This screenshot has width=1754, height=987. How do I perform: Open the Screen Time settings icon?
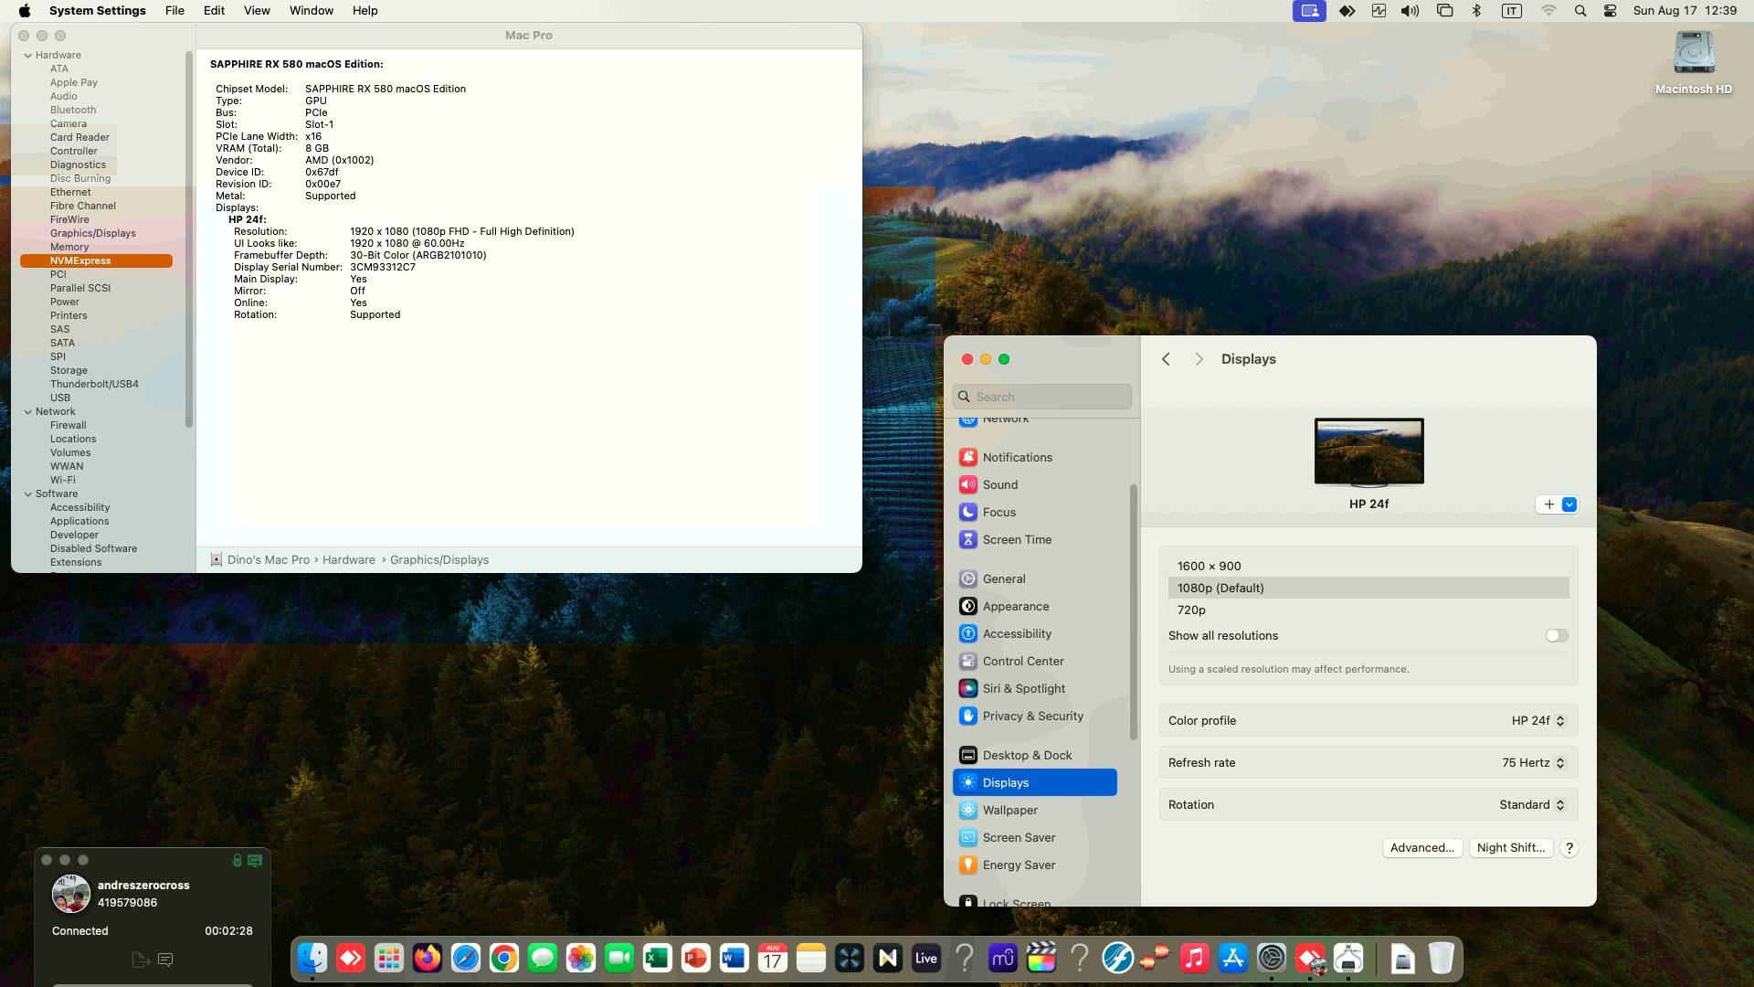(x=967, y=539)
